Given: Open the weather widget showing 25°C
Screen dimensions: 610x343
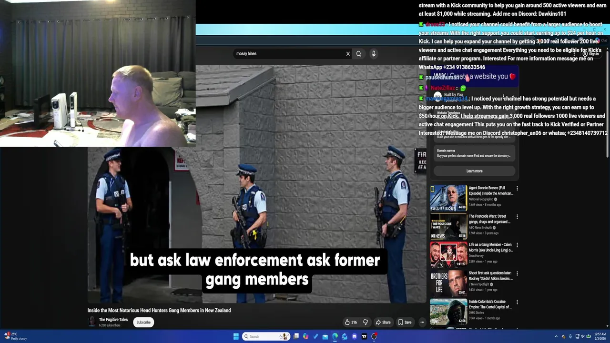Looking at the screenshot, I should pos(14,336).
